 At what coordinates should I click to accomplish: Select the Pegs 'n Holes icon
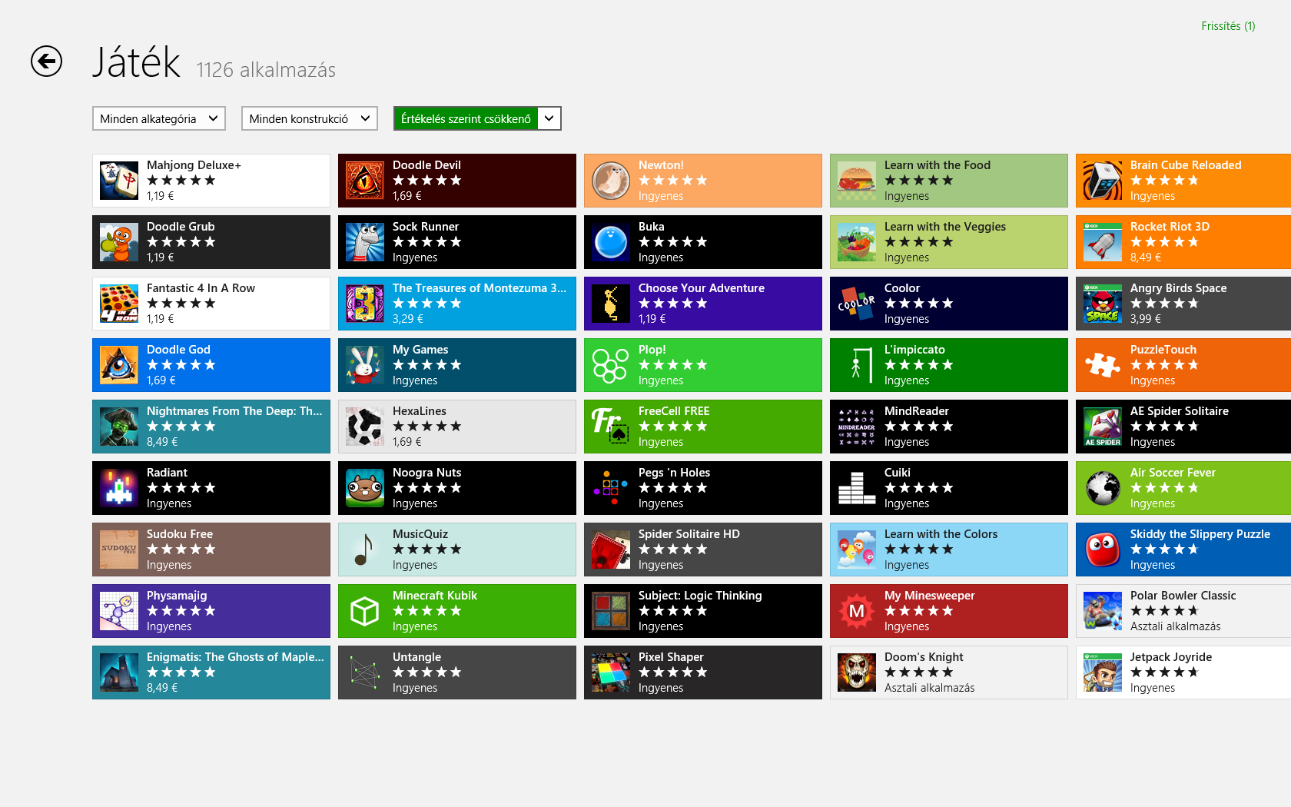pos(611,488)
